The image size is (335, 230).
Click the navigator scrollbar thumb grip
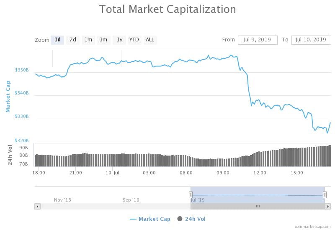(x=258, y=206)
